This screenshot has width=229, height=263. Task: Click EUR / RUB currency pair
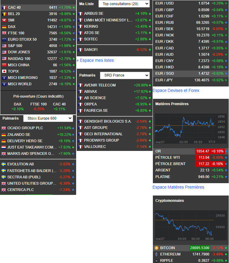[x=165, y=23]
